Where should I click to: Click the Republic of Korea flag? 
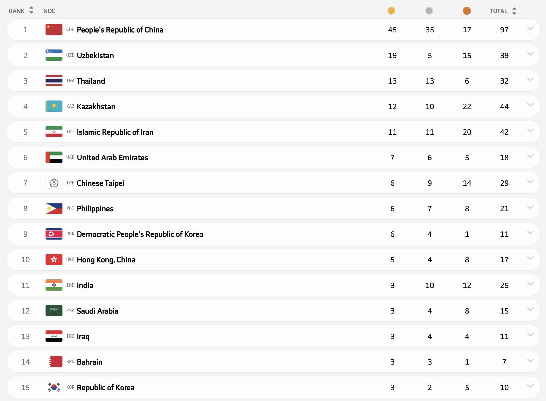tap(54, 387)
